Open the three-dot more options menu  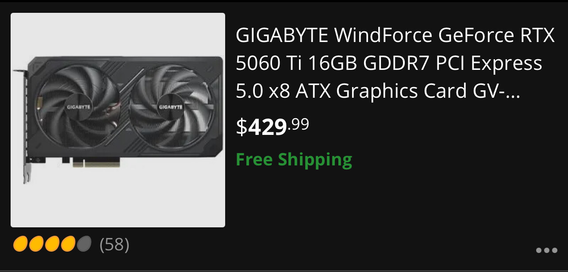tap(546, 250)
